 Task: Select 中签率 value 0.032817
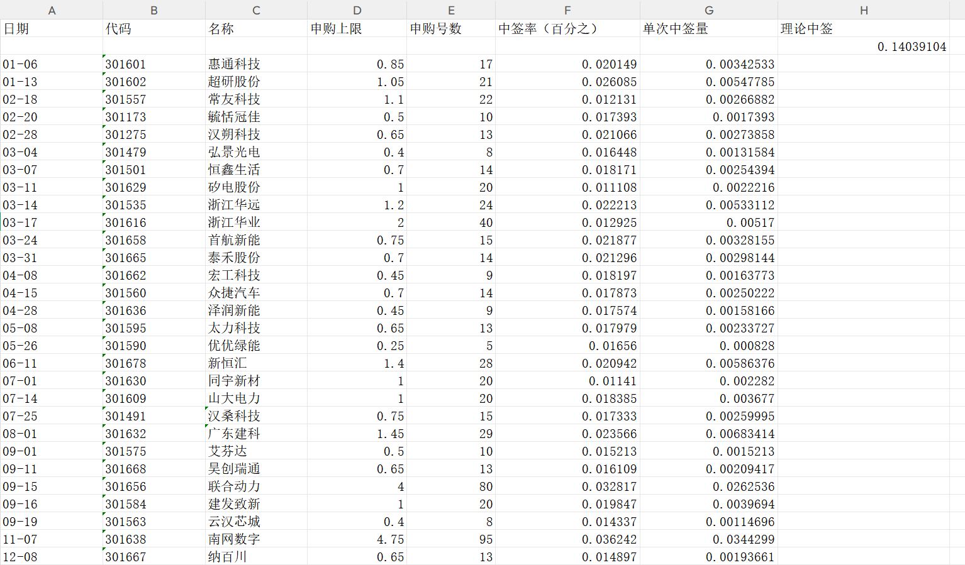click(567, 486)
